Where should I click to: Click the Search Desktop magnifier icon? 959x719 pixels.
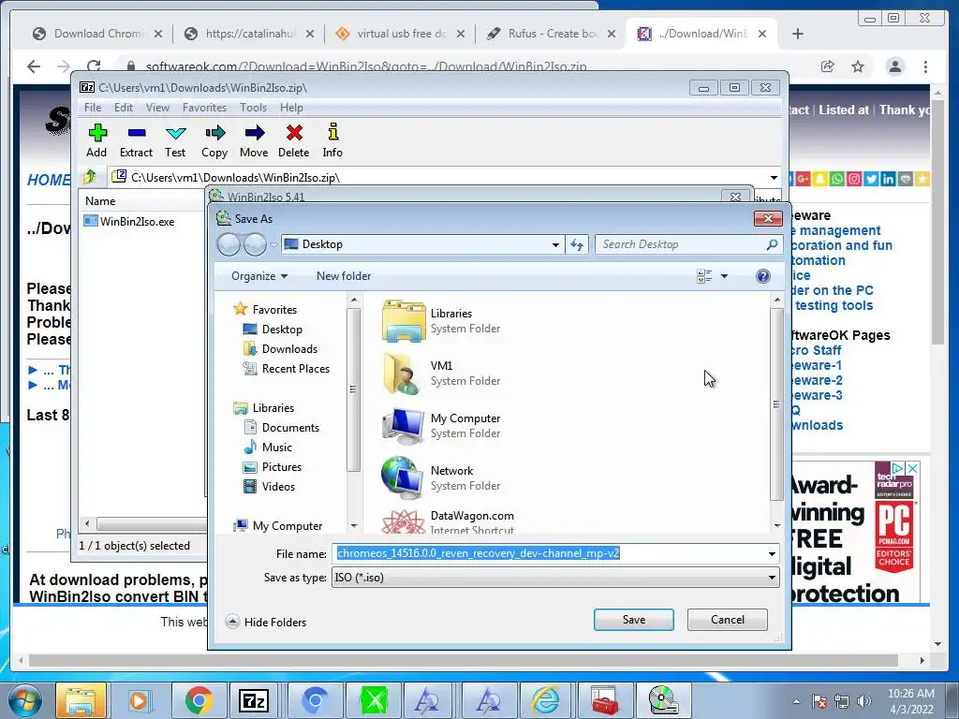(772, 244)
